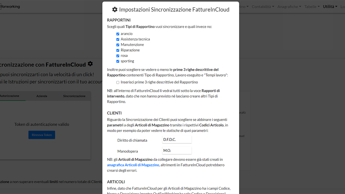
Task: Expand the Anagrafiche menu
Action: [x=289, y=7]
